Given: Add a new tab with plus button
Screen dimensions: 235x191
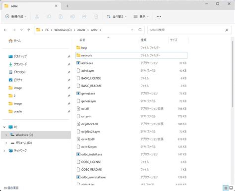Looking at the screenshot, I should click(x=67, y=6).
